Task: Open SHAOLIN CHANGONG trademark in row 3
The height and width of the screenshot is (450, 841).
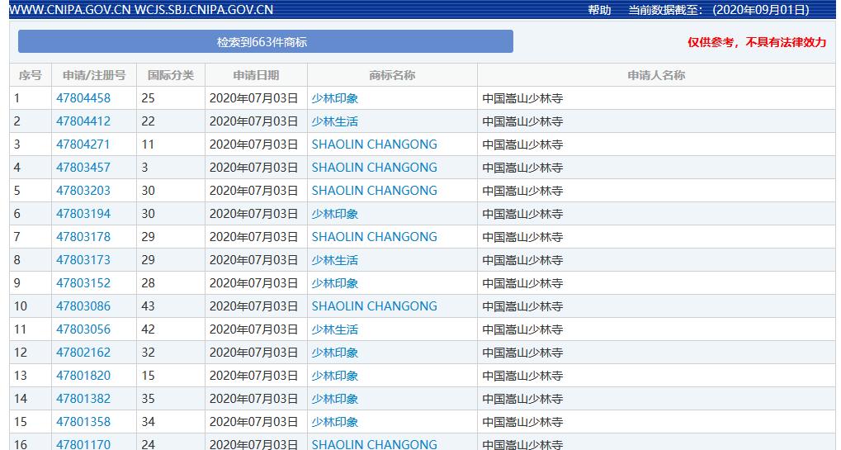Action: point(375,144)
